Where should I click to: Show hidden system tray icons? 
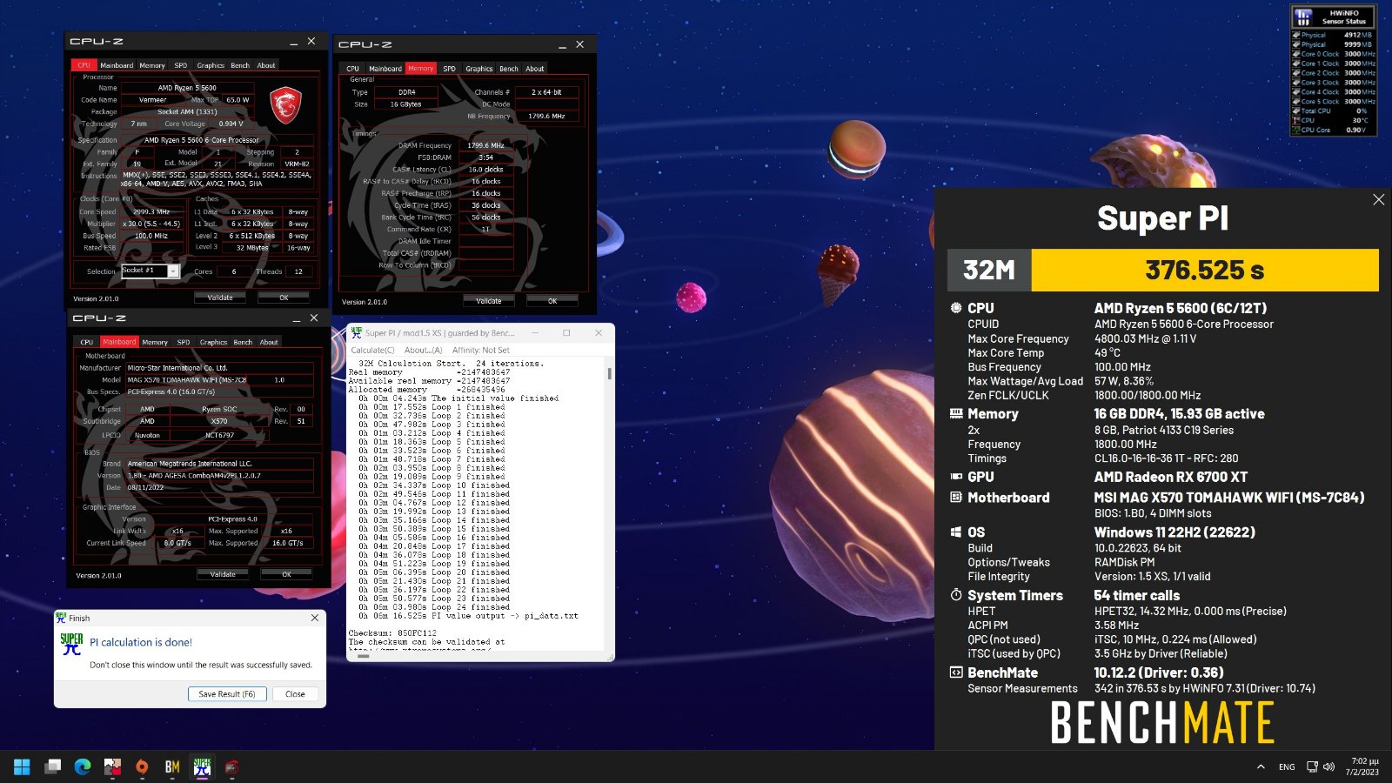click(1261, 766)
